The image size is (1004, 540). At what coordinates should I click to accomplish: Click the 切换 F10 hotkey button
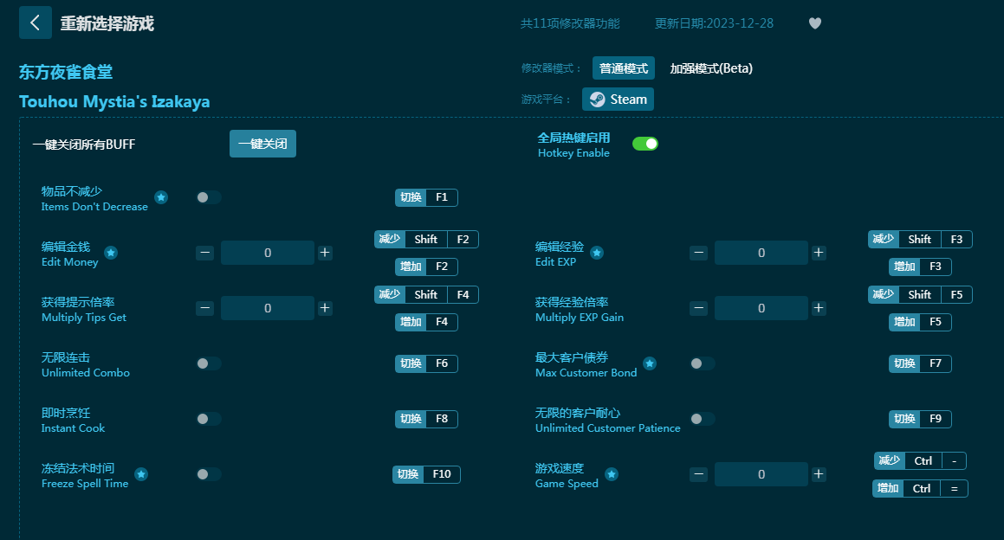click(x=426, y=474)
